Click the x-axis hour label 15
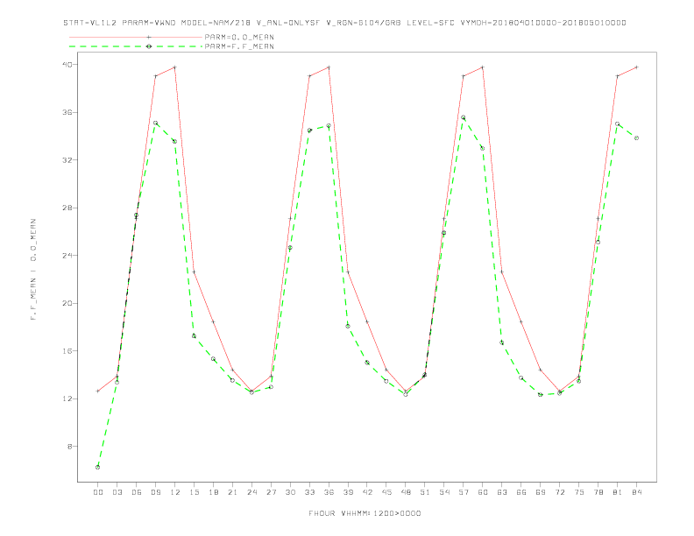694x536 pixels. pyautogui.click(x=194, y=492)
